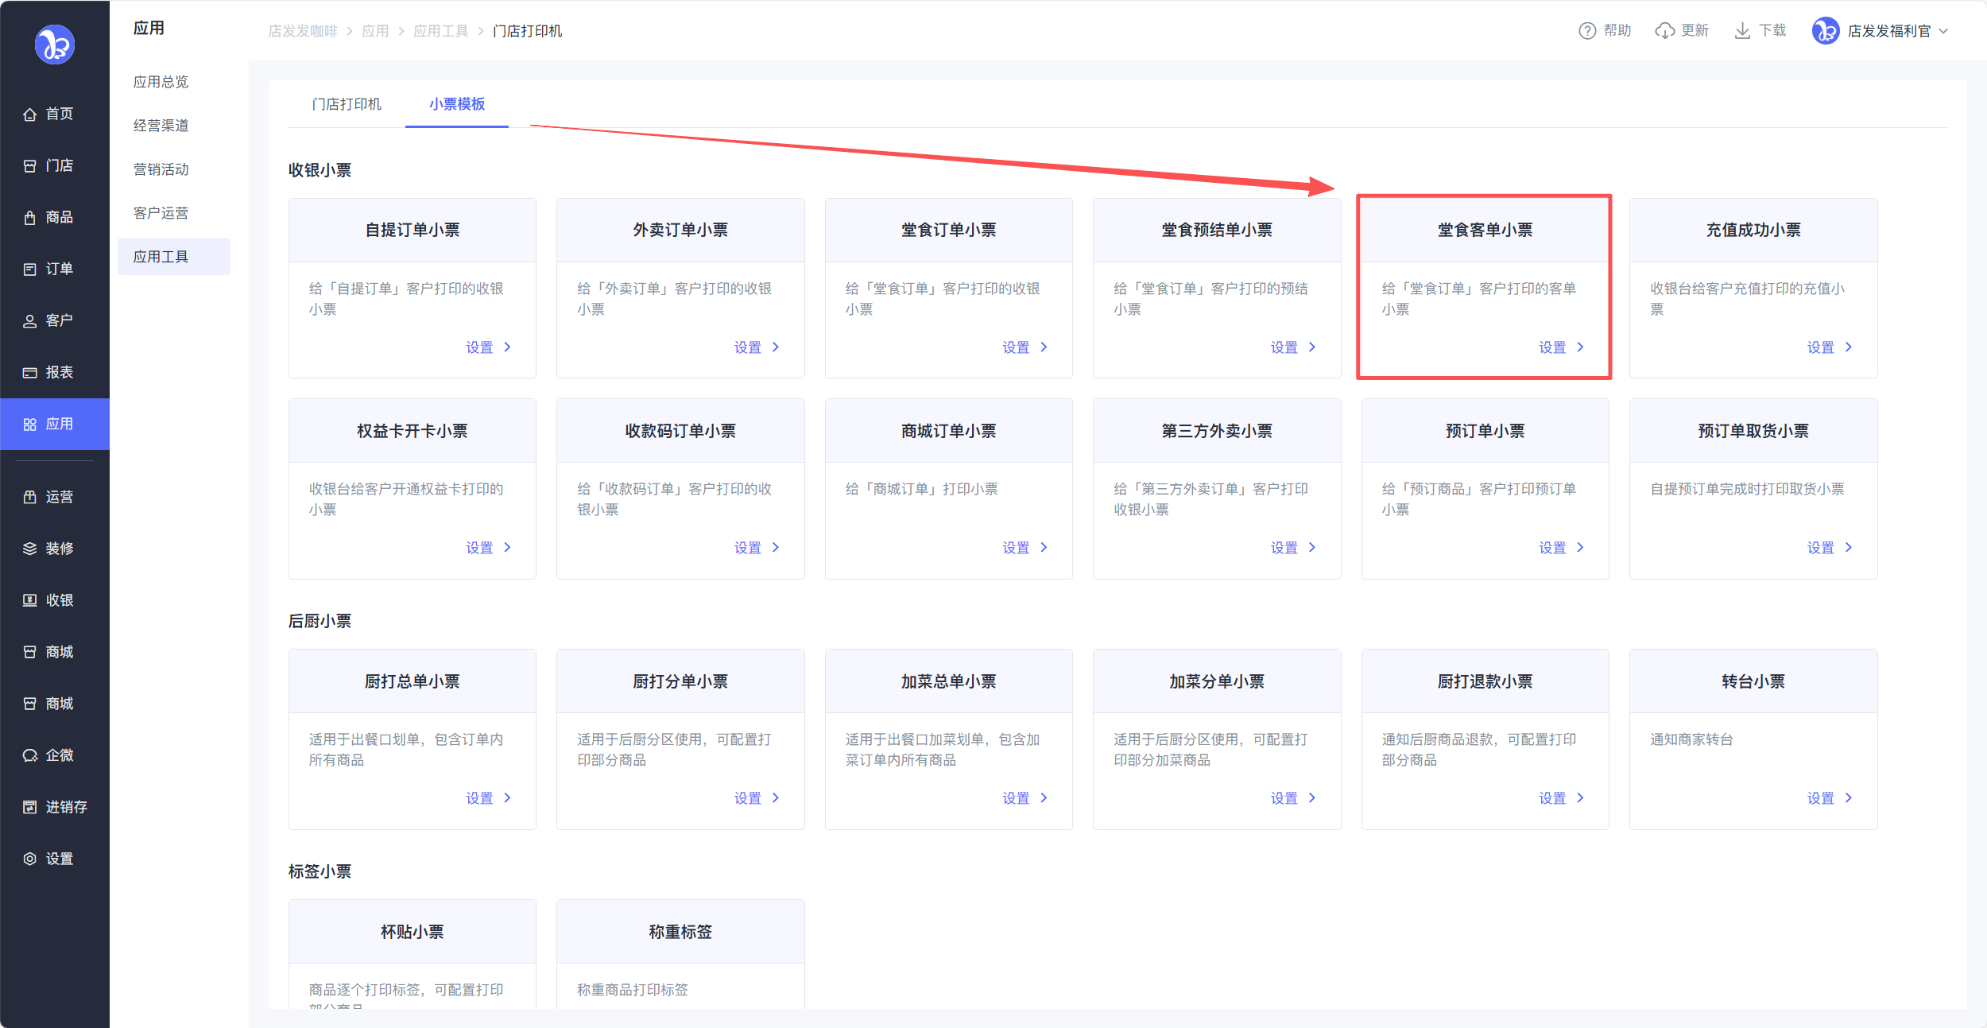Click 应用工具 breadcrumb link

point(440,31)
